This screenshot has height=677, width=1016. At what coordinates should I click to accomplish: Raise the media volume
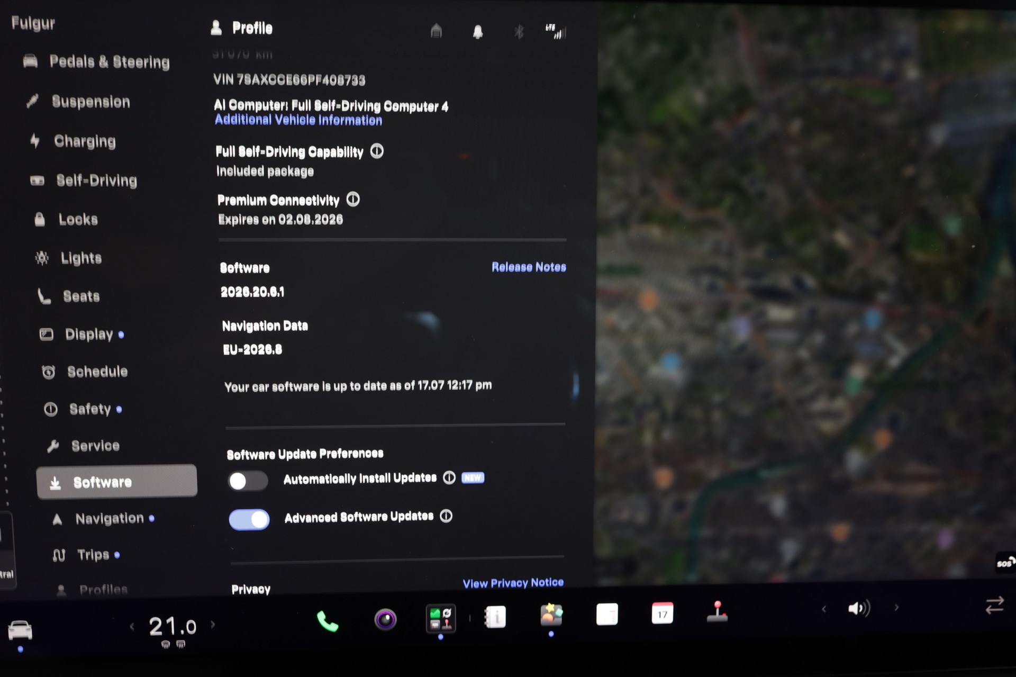click(x=896, y=608)
